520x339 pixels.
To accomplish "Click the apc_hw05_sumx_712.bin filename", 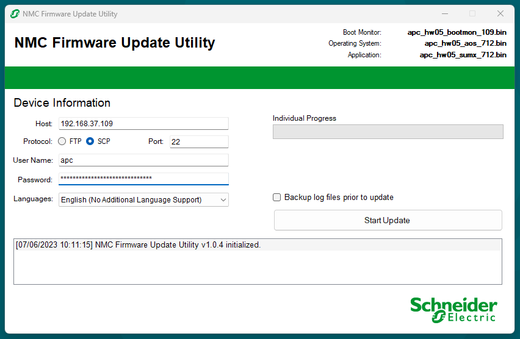I will pyautogui.click(x=463, y=55).
